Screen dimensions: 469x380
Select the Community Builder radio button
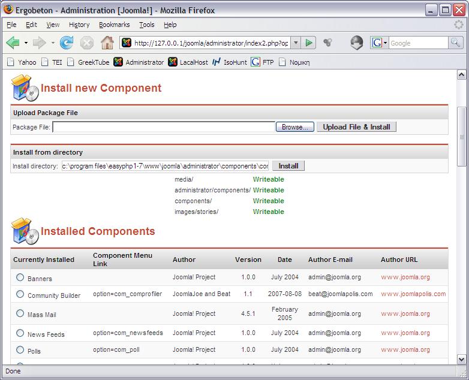pos(20,294)
